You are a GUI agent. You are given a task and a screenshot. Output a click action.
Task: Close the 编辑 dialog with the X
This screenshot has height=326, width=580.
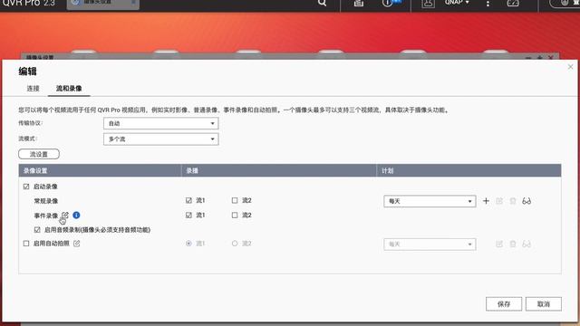point(570,67)
